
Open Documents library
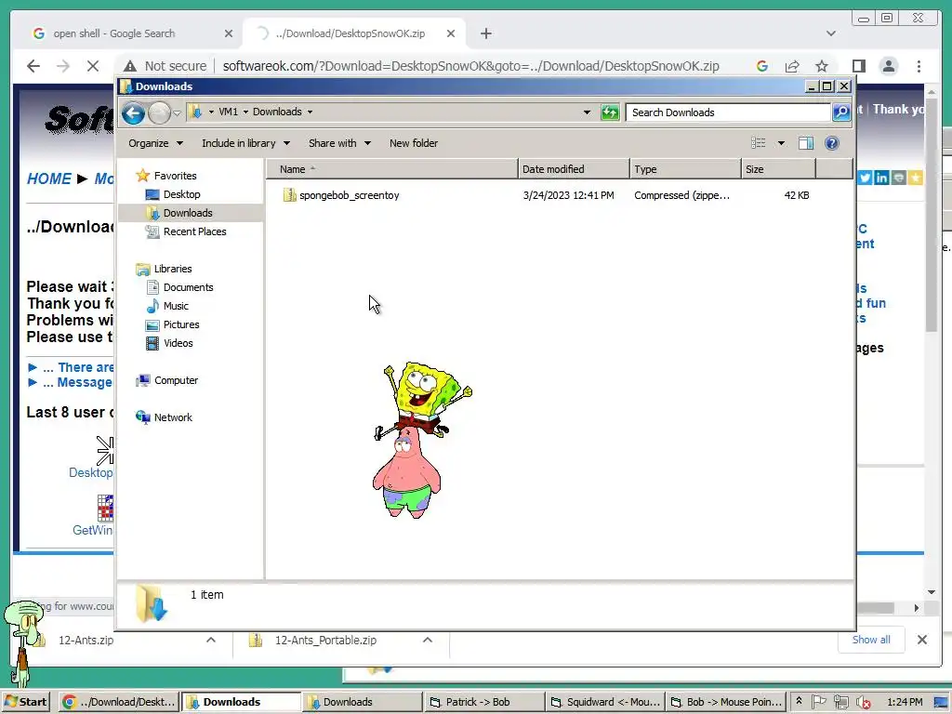click(x=188, y=288)
